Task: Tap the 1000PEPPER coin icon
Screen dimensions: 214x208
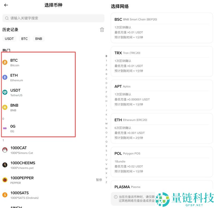Action: click(5, 180)
